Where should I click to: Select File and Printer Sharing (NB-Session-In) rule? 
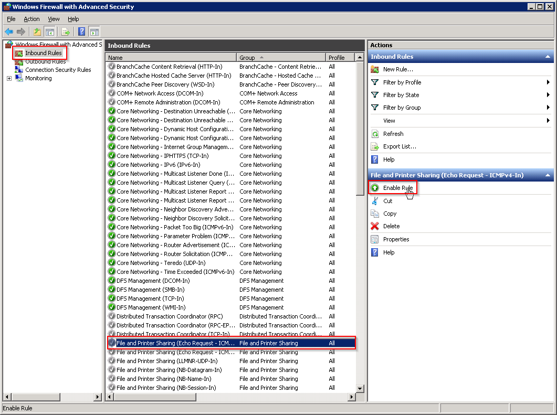(x=230, y=388)
